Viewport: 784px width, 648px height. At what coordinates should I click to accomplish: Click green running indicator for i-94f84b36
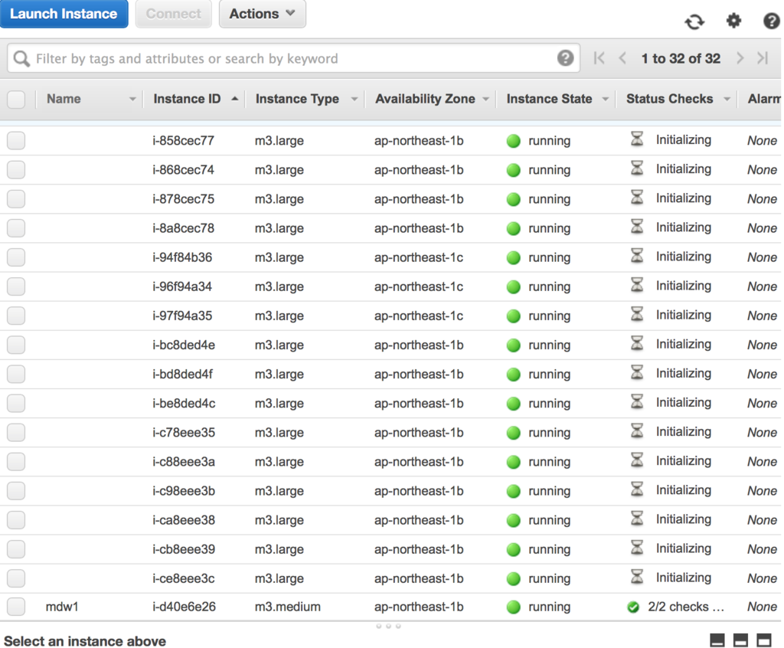(514, 257)
